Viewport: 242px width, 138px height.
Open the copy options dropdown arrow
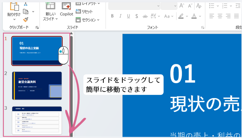point(33,12)
